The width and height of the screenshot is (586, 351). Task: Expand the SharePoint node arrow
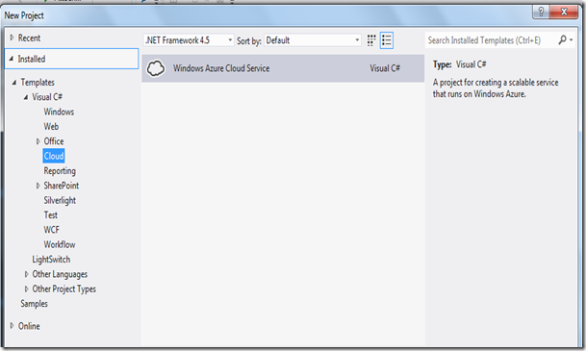[x=38, y=186]
